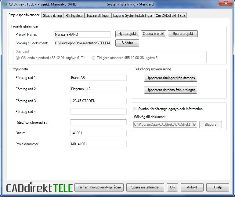
Task: Click the project Sökväg till dokument field
Action: tap(82, 43)
